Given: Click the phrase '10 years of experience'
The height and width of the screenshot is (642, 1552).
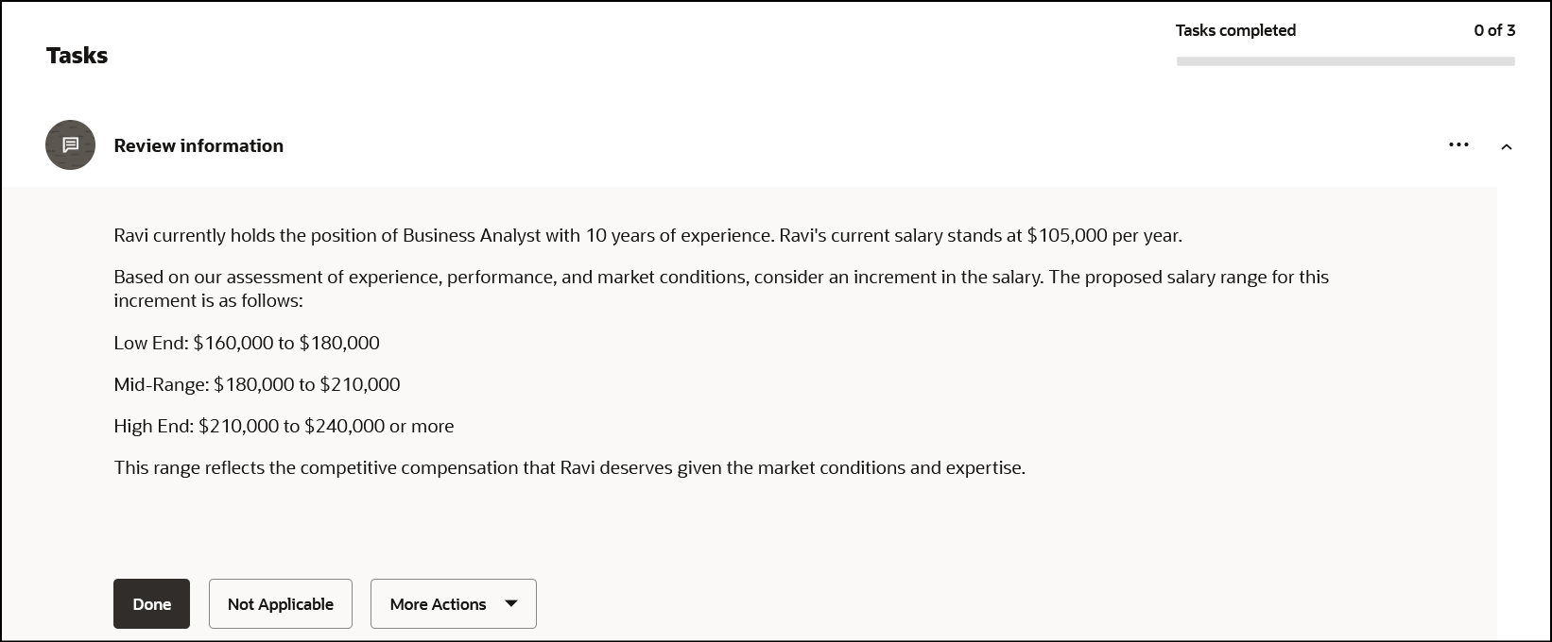Looking at the screenshot, I should point(677,235).
